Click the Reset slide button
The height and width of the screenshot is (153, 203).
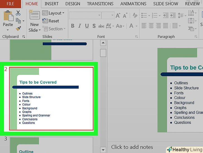pos(51,21)
